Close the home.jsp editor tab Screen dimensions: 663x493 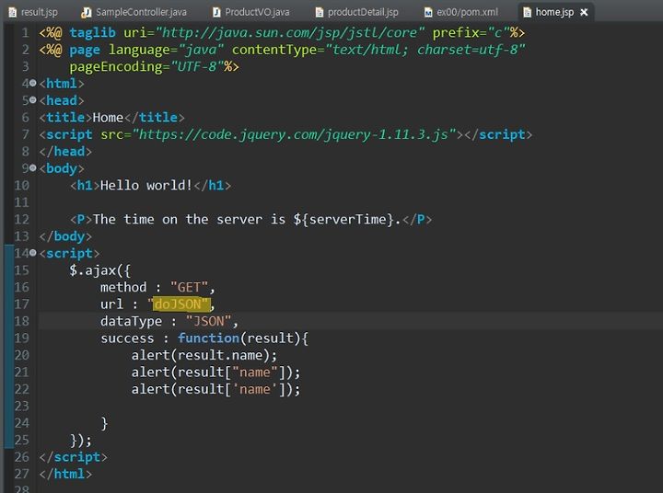pos(584,12)
